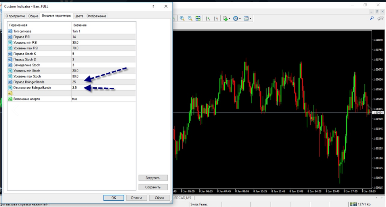Open indicators list icon with green plus
This screenshot has width=386, height=207.
[x=225, y=19]
